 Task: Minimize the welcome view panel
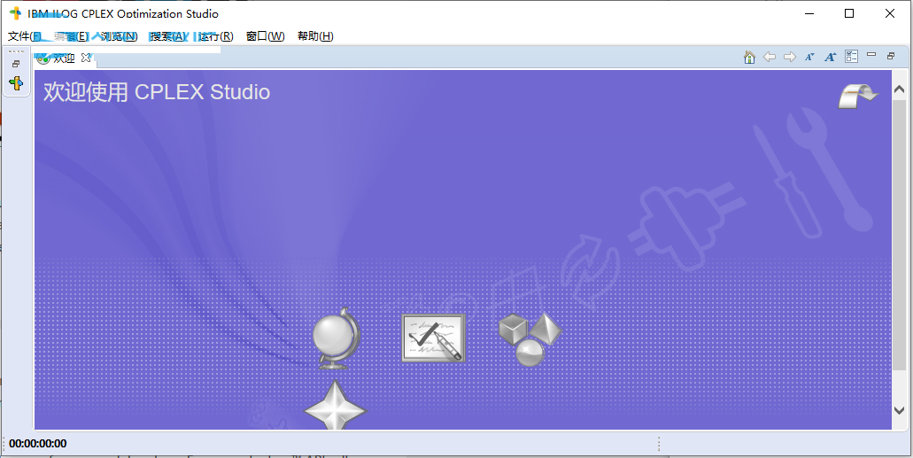[x=871, y=54]
